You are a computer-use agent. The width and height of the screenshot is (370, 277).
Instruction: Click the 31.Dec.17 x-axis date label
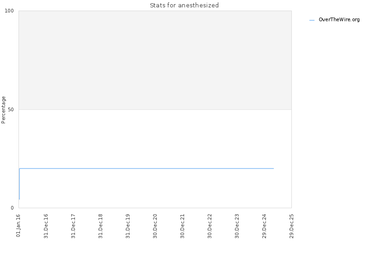point(73,226)
